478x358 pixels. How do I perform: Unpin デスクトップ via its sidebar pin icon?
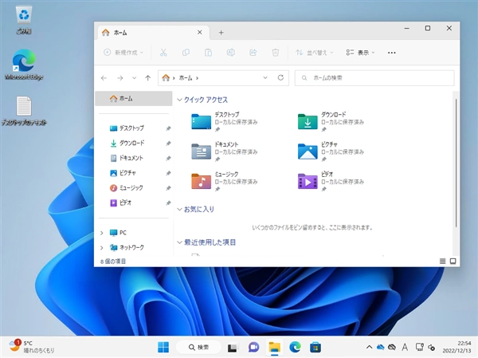168,128
